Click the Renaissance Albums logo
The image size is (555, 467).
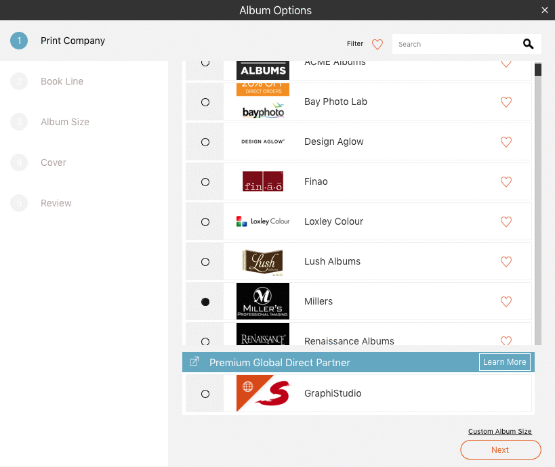(263, 334)
